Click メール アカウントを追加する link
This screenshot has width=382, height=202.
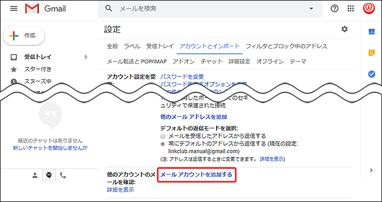point(196,175)
